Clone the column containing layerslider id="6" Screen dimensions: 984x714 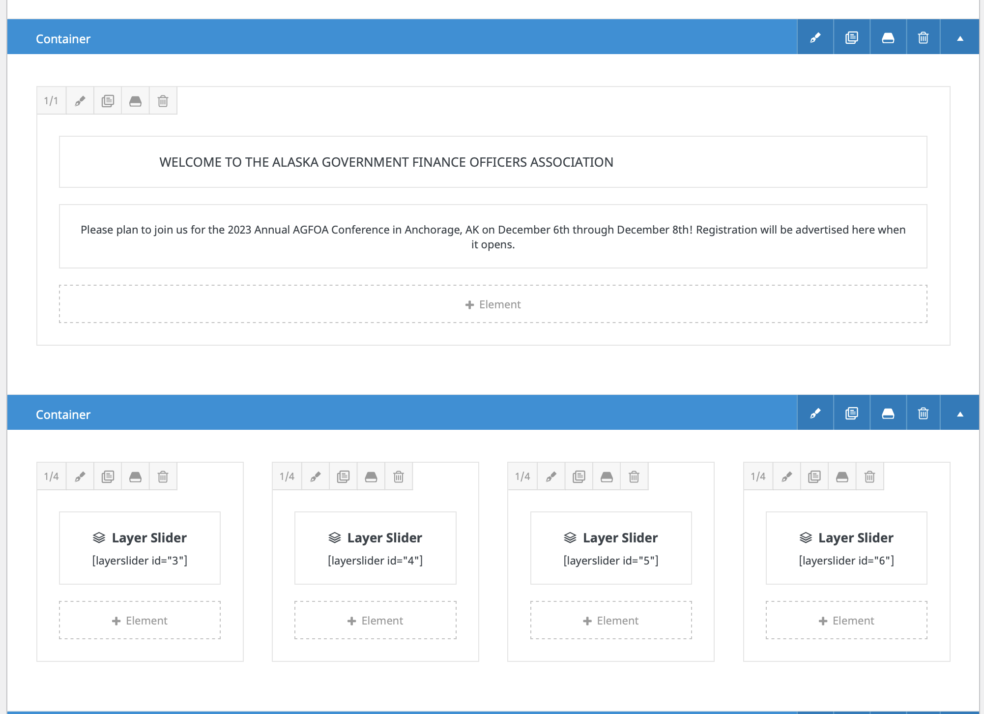pyautogui.click(x=814, y=476)
